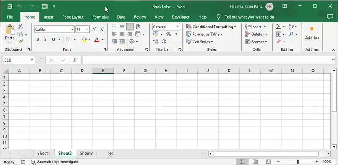
Task: Center text horizontally
Action: click(x=122, y=34)
